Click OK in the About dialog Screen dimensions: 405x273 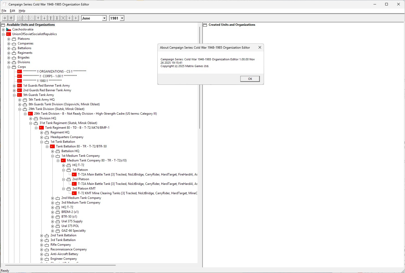[x=250, y=79]
